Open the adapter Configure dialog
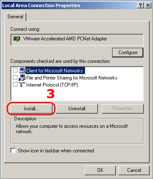The width and height of the screenshot is (153, 179). pyautogui.click(x=128, y=52)
